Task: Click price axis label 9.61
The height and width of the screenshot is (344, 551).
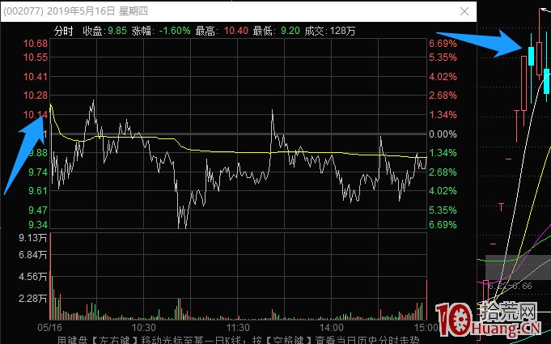Action: (x=38, y=191)
